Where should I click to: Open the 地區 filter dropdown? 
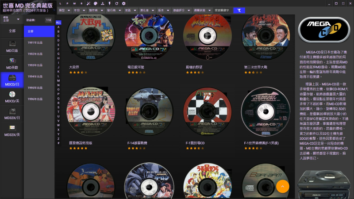pos(131,10)
